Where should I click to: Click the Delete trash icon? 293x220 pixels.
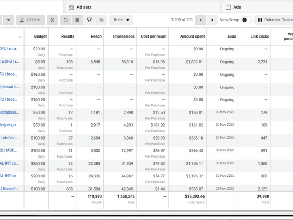pos(77,20)
